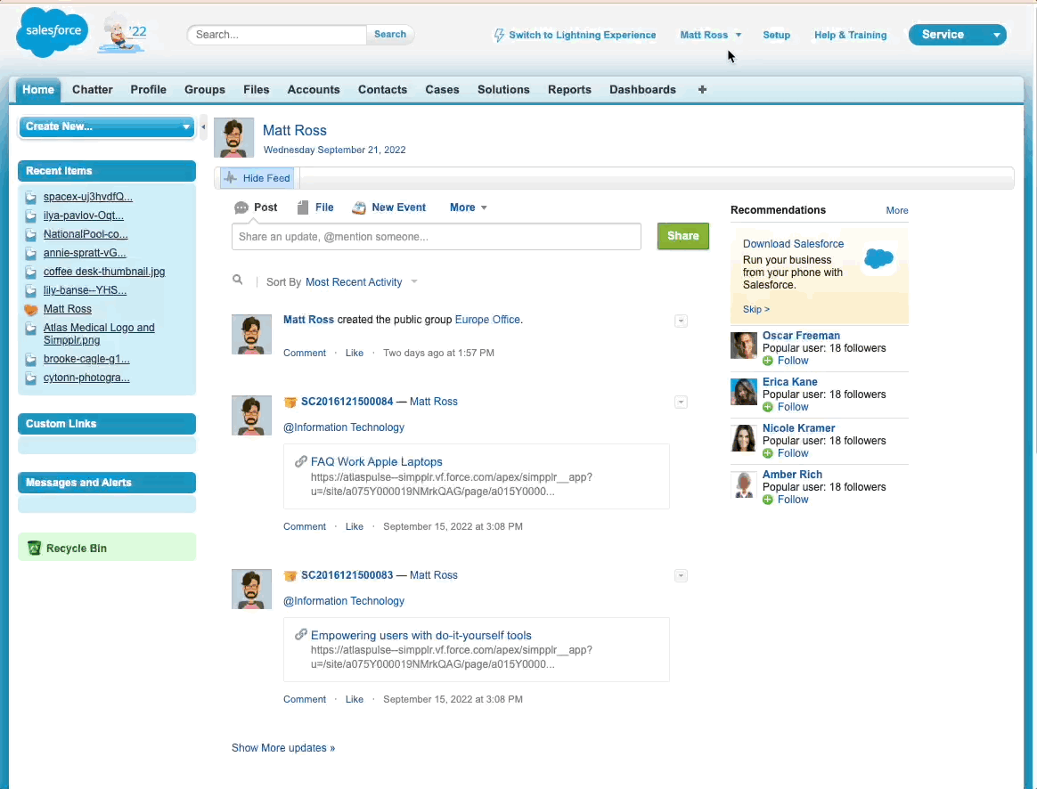
Task: Expand the Create New dropdown
Action: (186, 126)
